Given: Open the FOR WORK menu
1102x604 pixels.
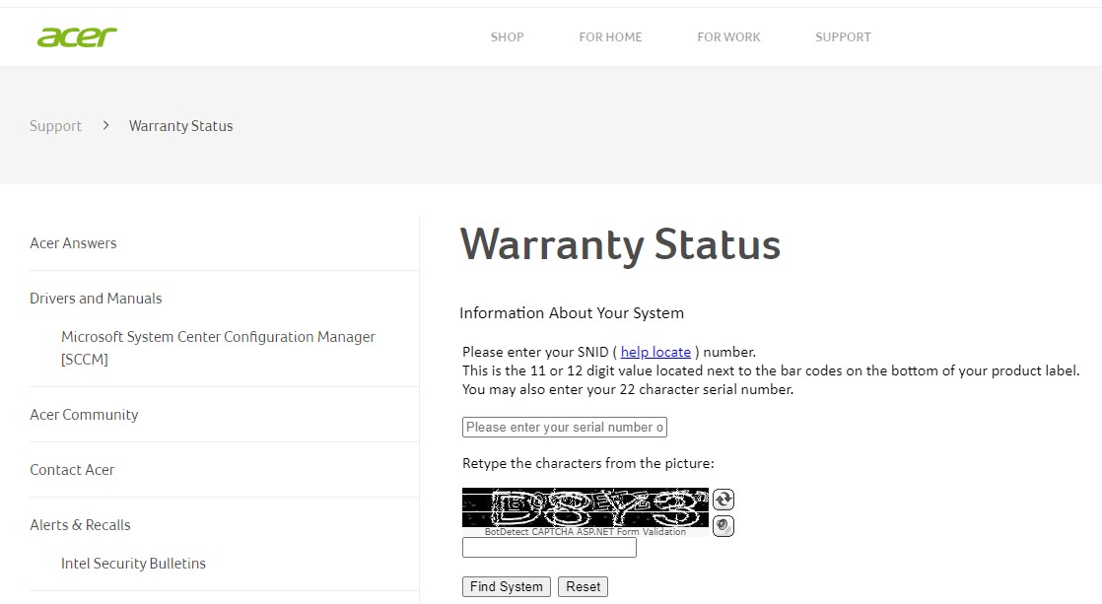Looking at the screenshot, I should [x=728, y=37].
